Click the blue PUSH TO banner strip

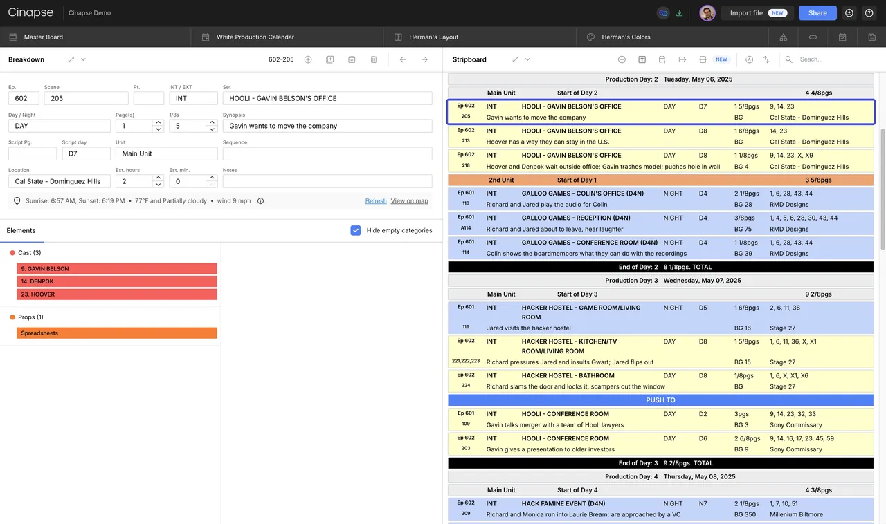[x=660, y=400]
